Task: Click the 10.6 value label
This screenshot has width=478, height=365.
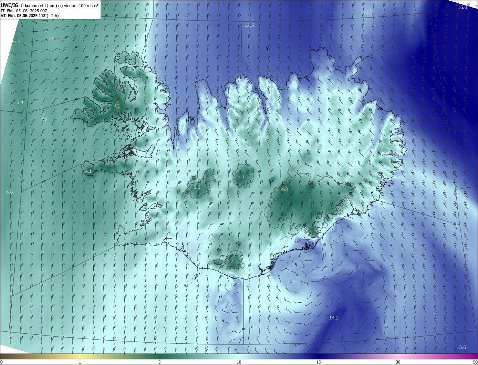Action: (193, 252)
